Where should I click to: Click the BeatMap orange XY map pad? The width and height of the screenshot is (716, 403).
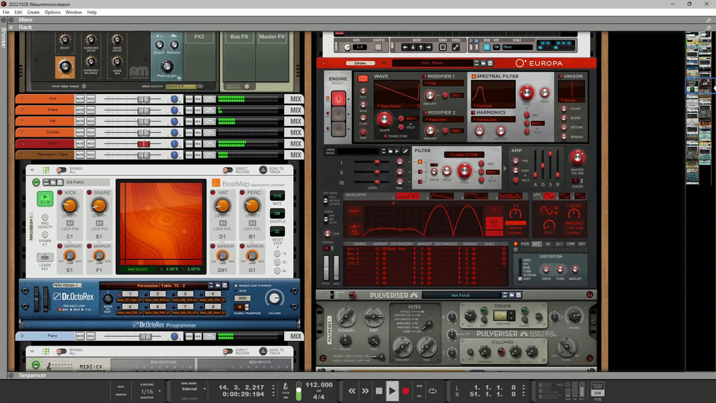coord(161,224)
